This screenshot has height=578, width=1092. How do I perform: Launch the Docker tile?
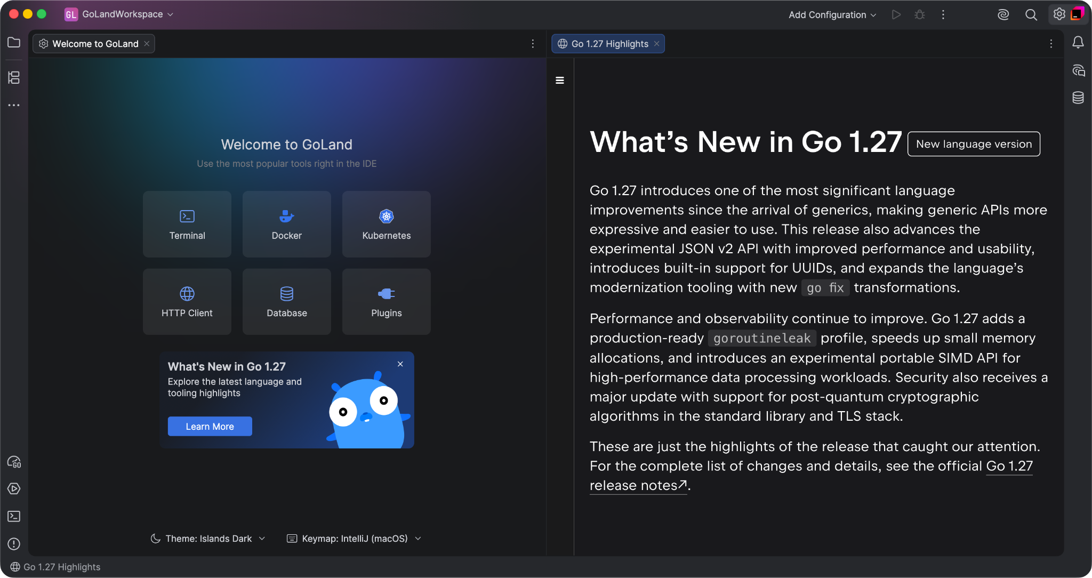[x=287, y=224]
